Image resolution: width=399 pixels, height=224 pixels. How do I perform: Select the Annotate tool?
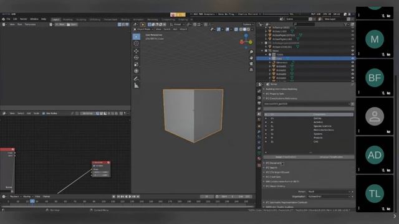137,79
